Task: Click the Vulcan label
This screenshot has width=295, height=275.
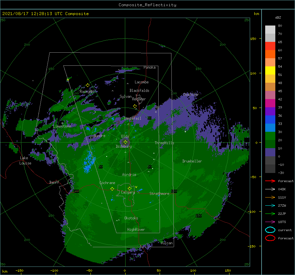Action: [167, 243]
